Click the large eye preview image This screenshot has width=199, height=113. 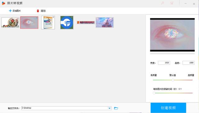point(172,35)
